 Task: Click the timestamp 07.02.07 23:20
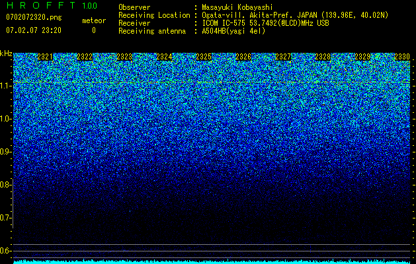34,30
